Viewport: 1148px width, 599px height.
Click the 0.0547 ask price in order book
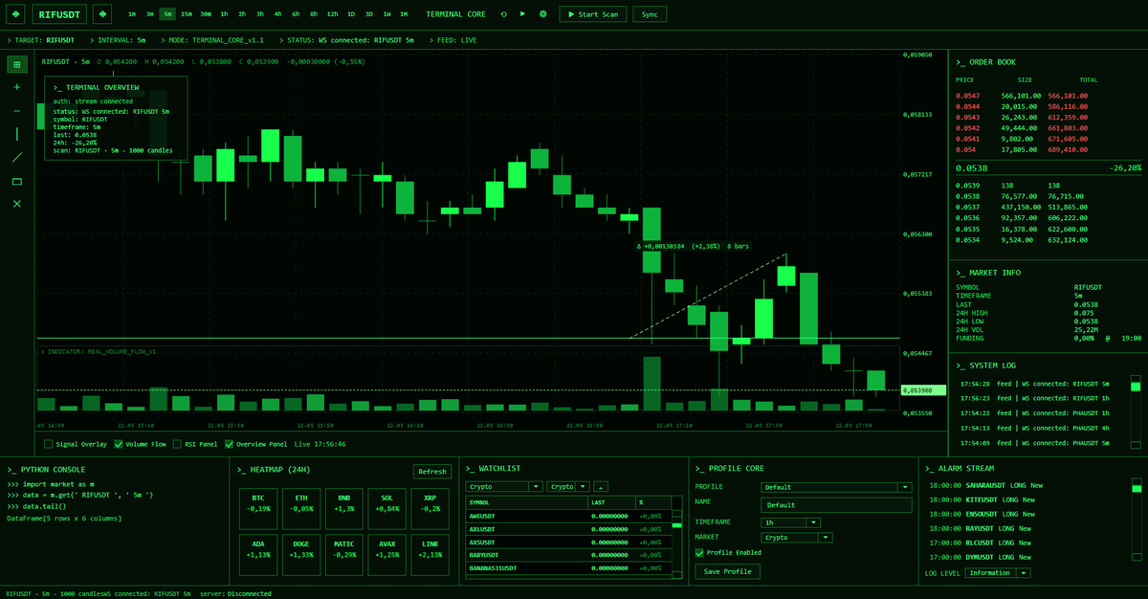[967, 96]
